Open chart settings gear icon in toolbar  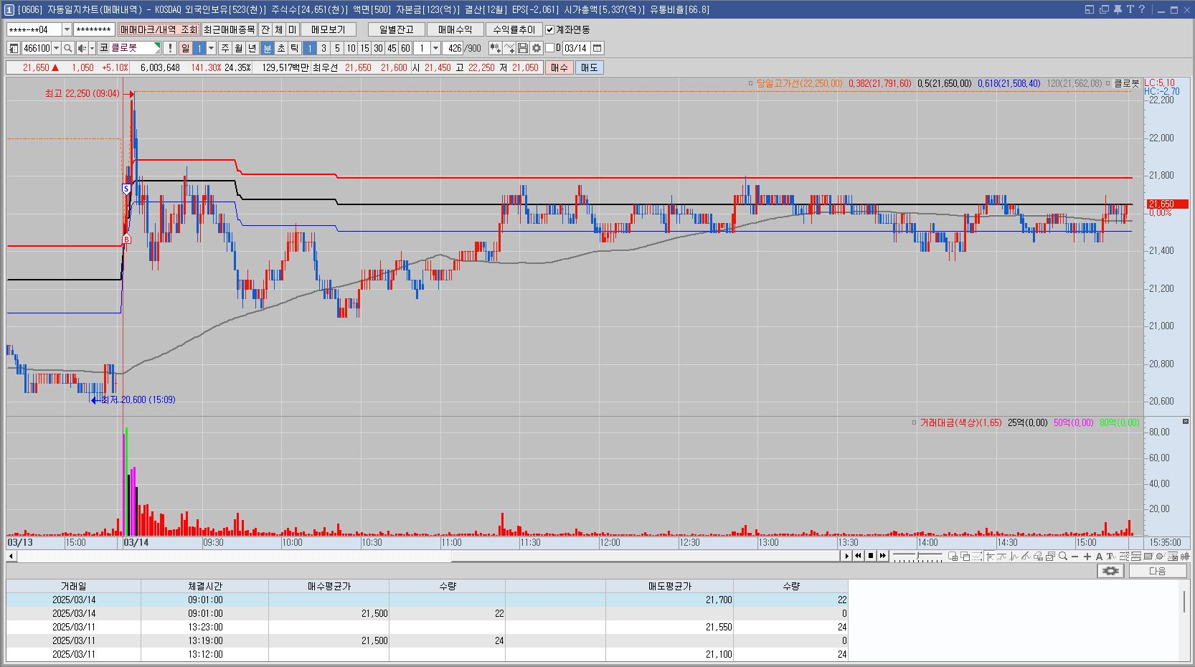536,48
